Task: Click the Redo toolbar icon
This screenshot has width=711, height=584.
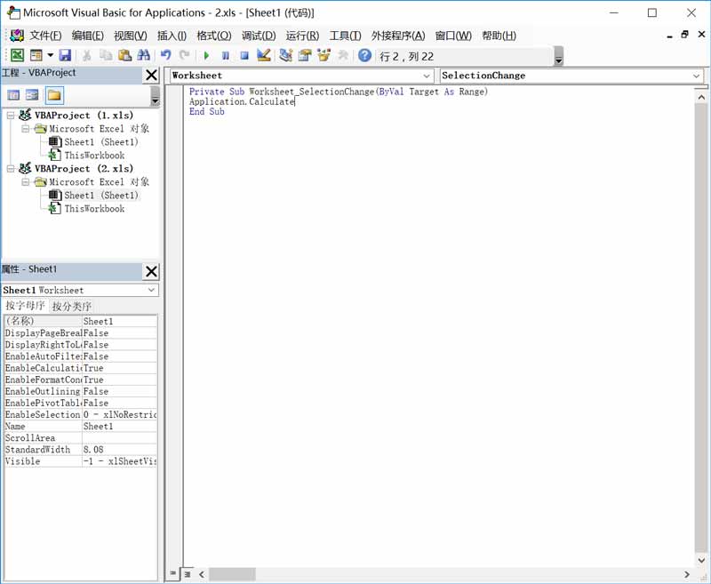Action: (184, 55)
